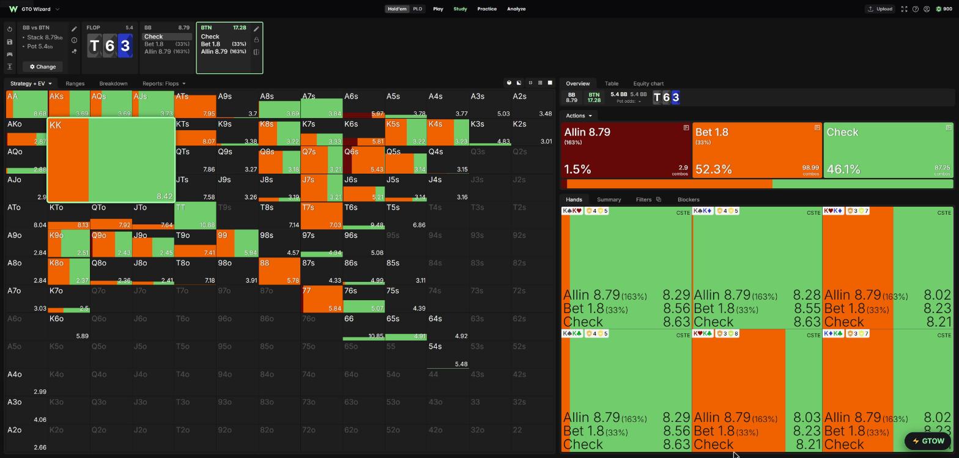Click the pencil icon in BTN action card
The height and width of the screenshot is (458, 959).
(256, 29)
